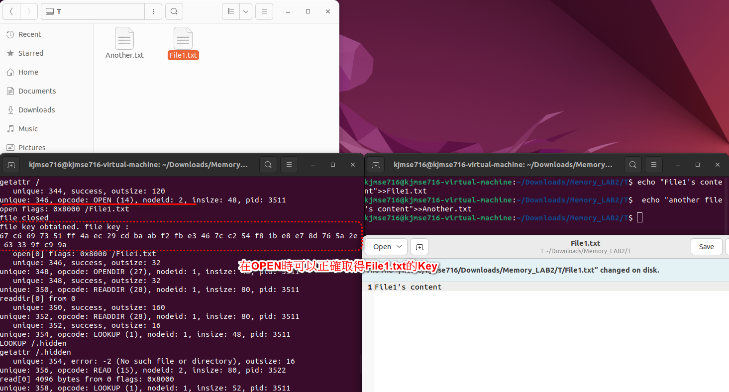The image size is (729, 392).
Task: Go forward in Files window
Action: point(28,11)
